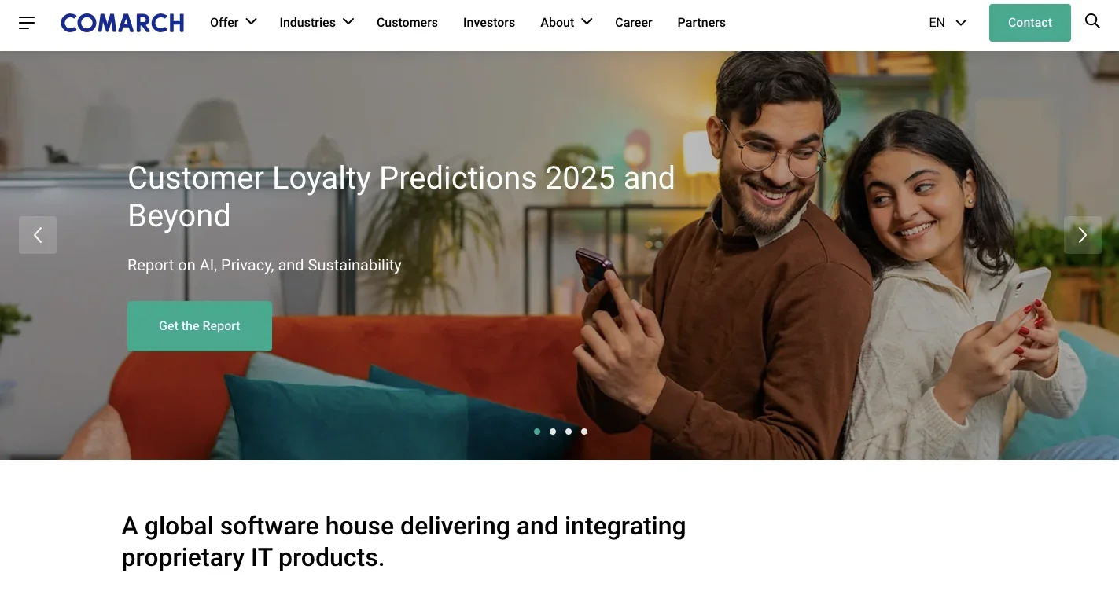Click the Customer Loyalty Predictions headline

[401, 196]
